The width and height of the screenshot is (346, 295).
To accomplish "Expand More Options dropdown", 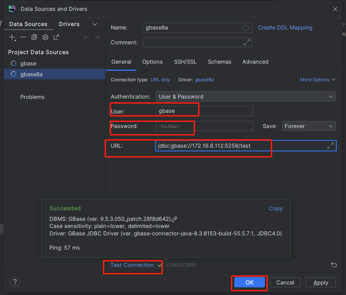I will (318, 80).
